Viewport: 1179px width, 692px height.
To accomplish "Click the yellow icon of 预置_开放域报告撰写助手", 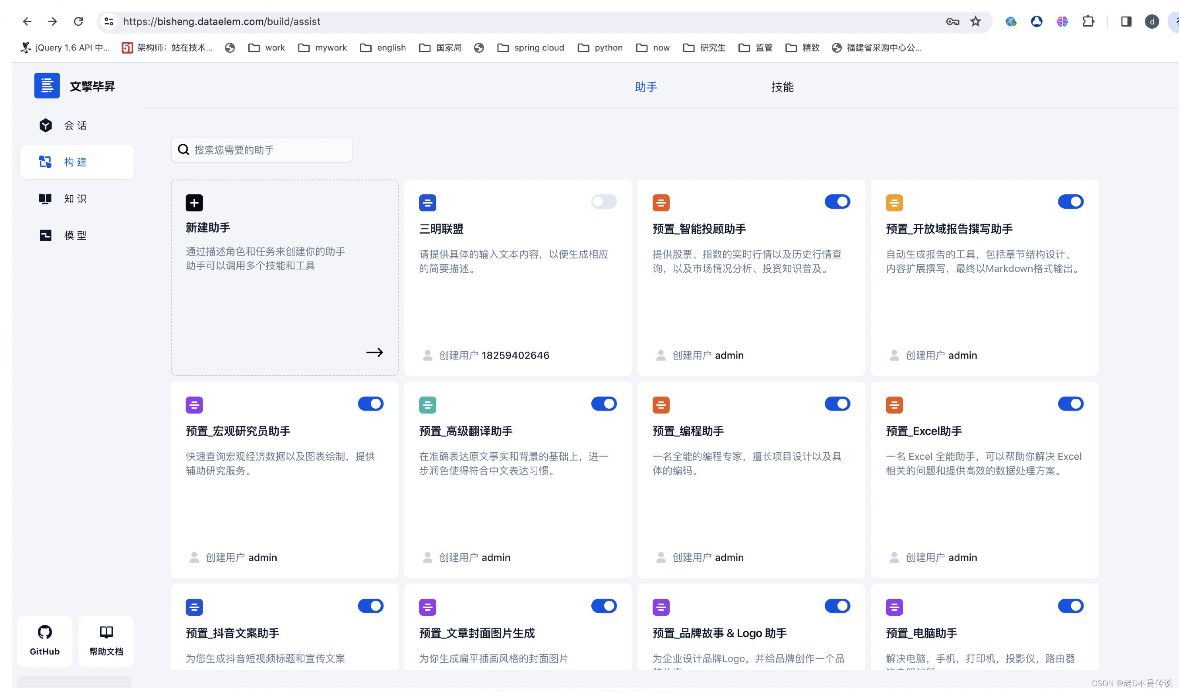I will (894, 203).
